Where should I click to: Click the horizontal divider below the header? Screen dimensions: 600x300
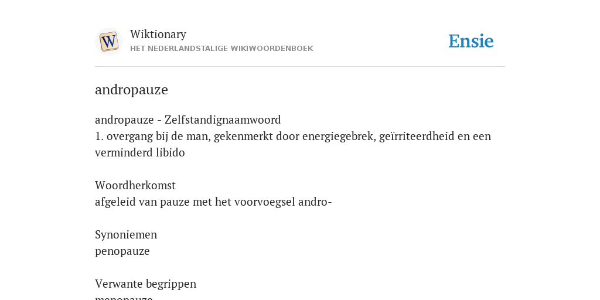pos(300,67)
